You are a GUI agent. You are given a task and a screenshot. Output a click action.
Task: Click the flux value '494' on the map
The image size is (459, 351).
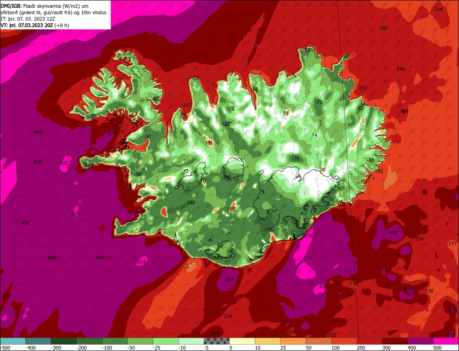point(393,232)
